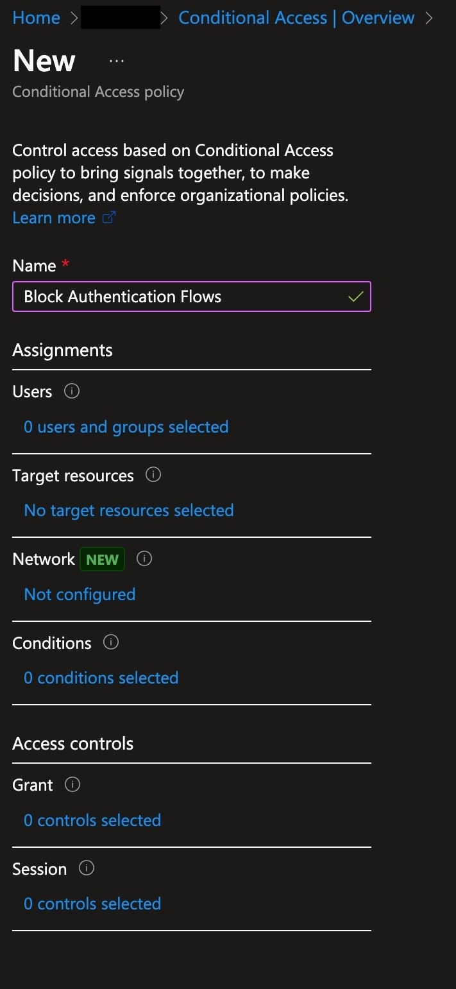
Task: Click the external link icon after Learn more
Action: point(109,218)
